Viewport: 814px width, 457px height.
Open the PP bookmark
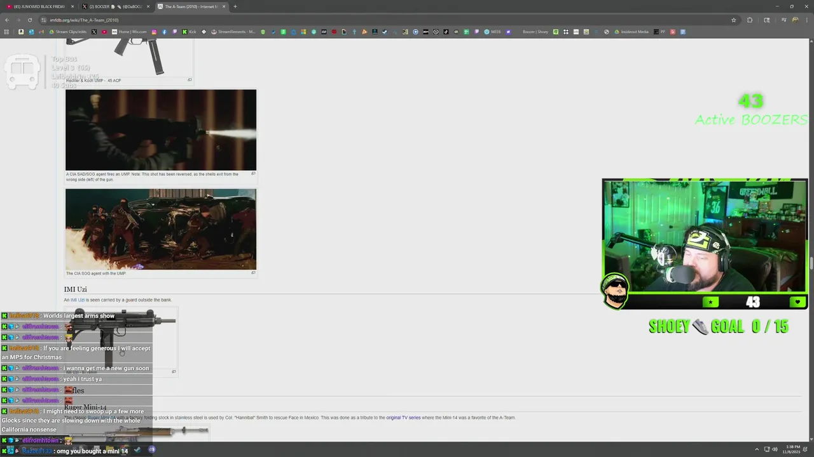click(x=659, y=32)
